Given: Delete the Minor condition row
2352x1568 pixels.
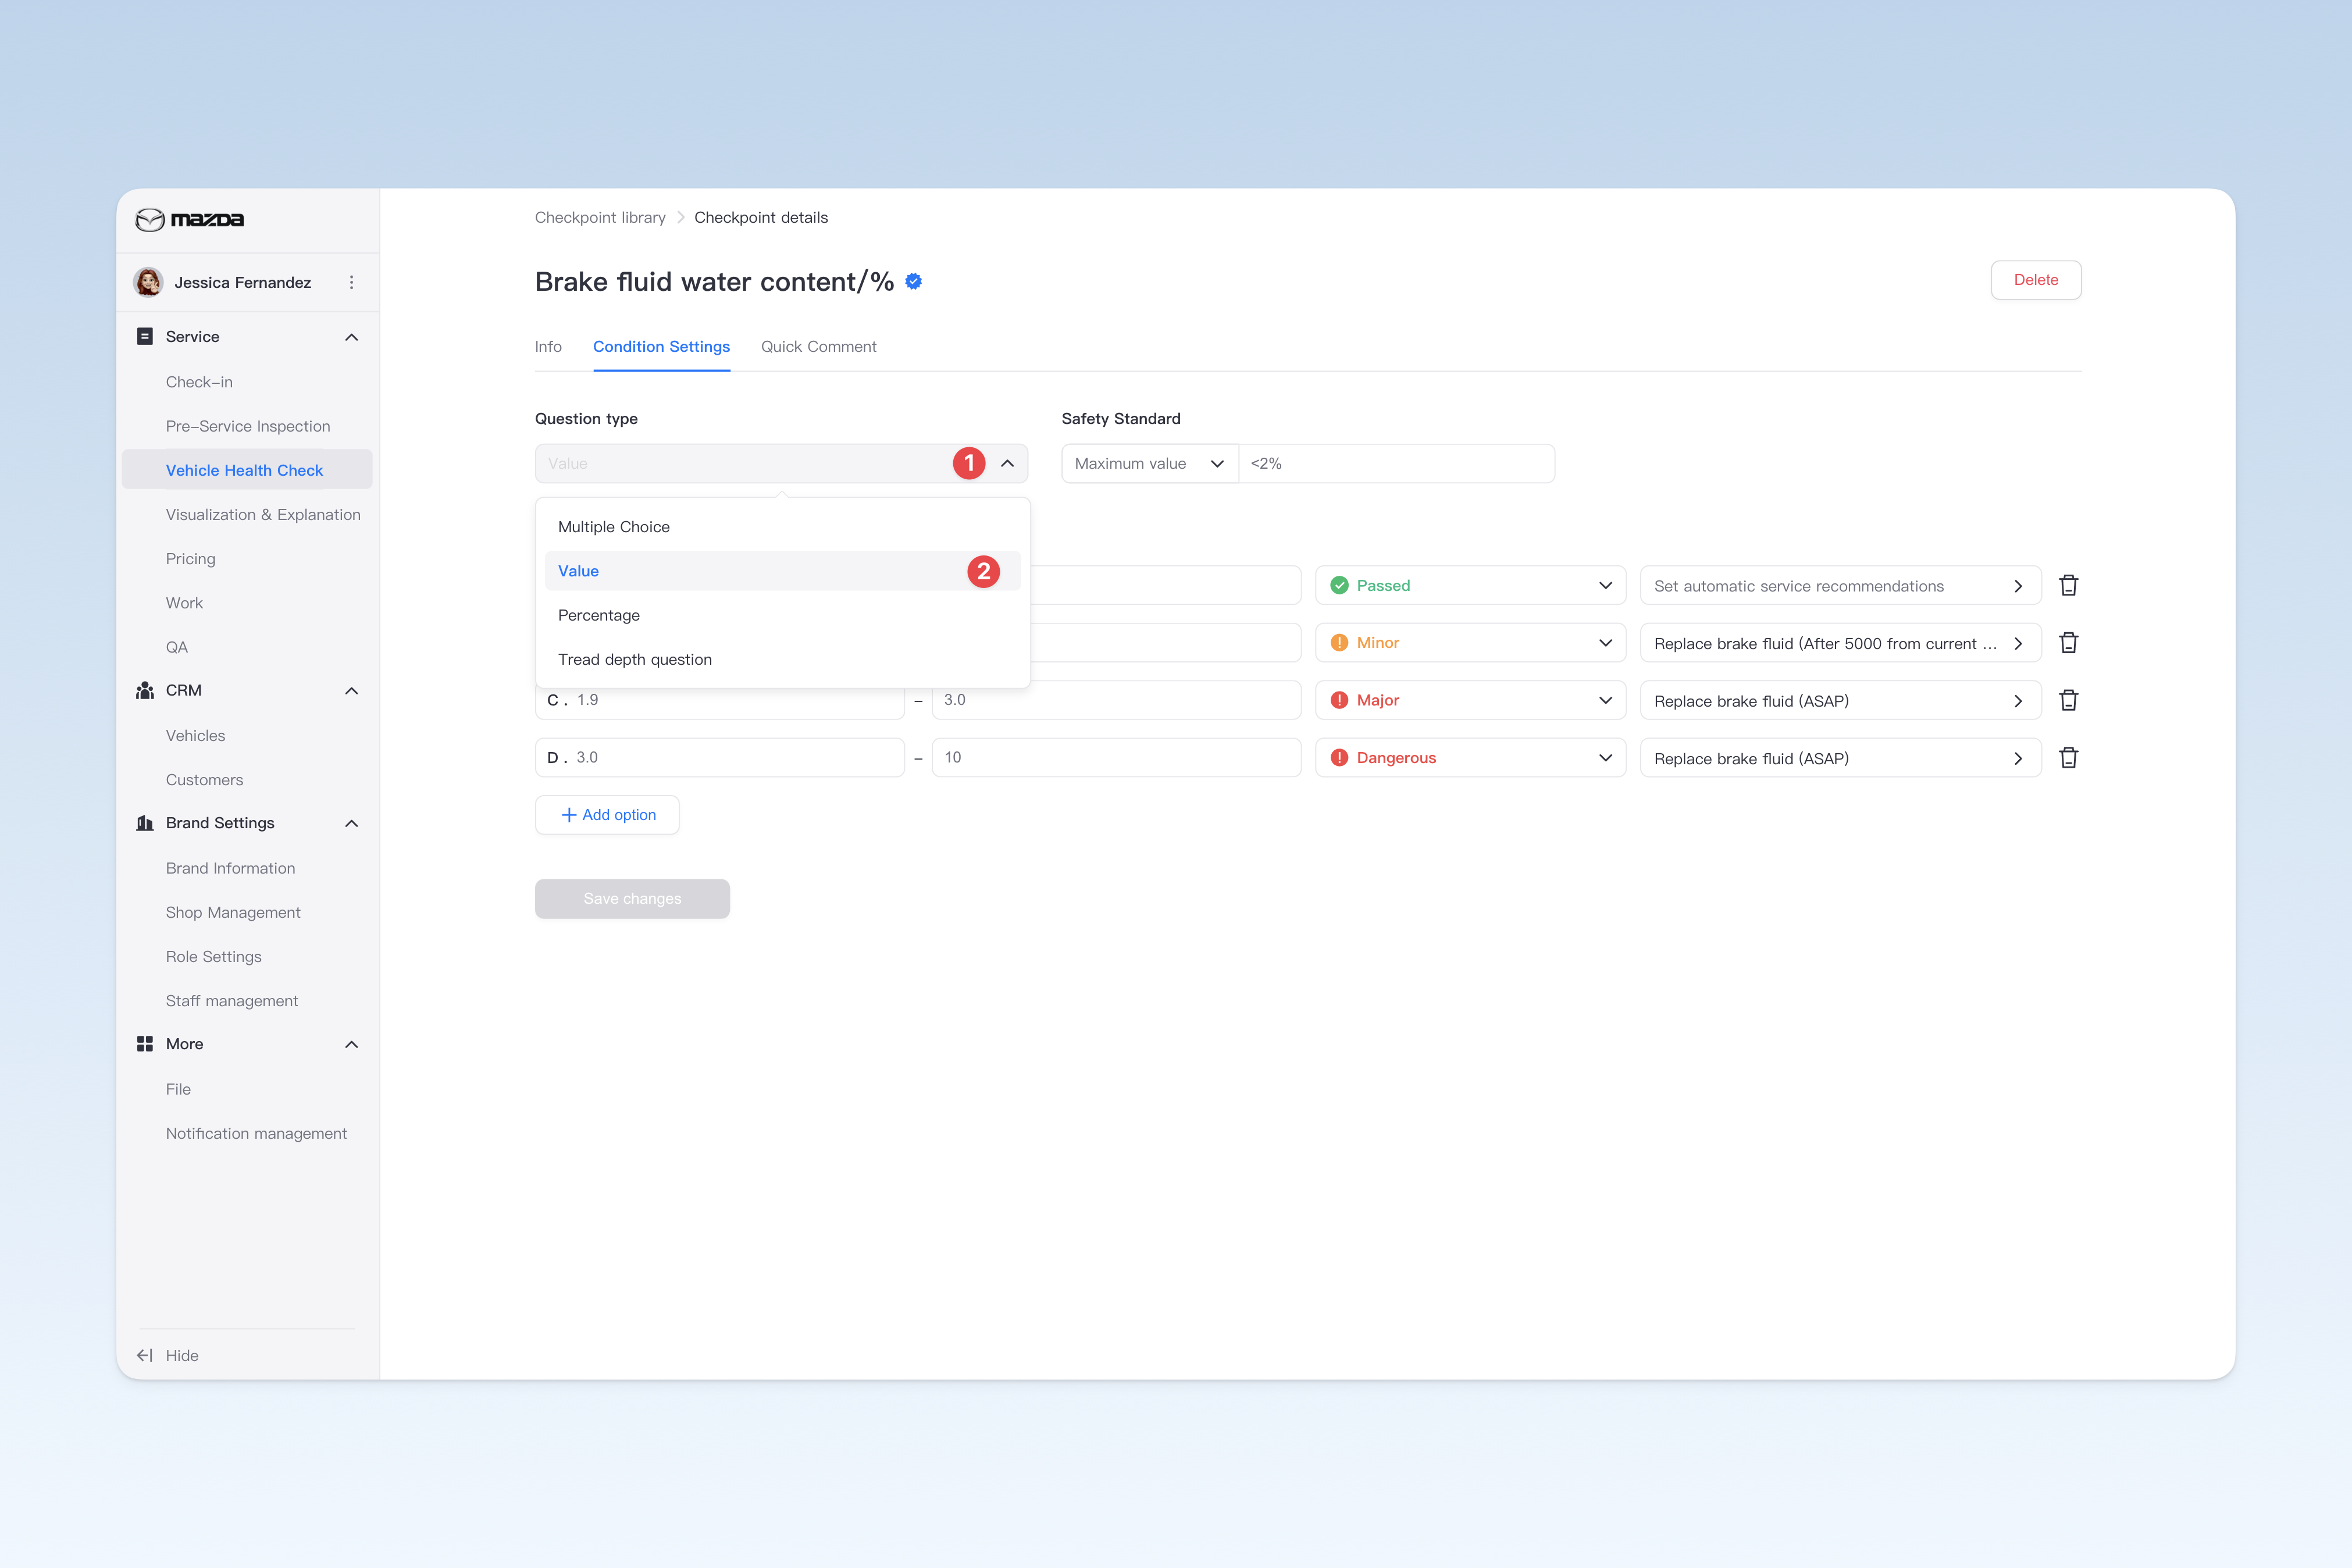Looking at the screenshot, I should click(2068, 643).
